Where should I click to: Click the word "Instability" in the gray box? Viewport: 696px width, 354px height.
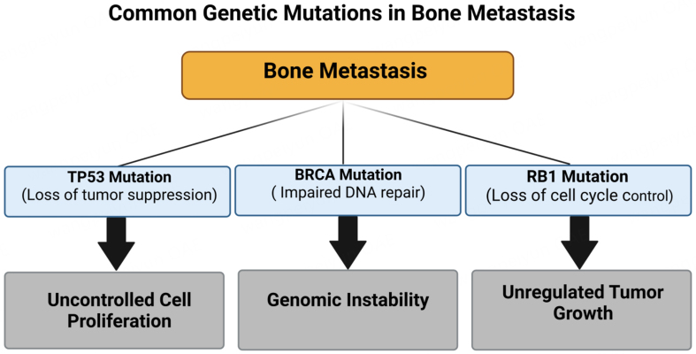click(386, 302)
